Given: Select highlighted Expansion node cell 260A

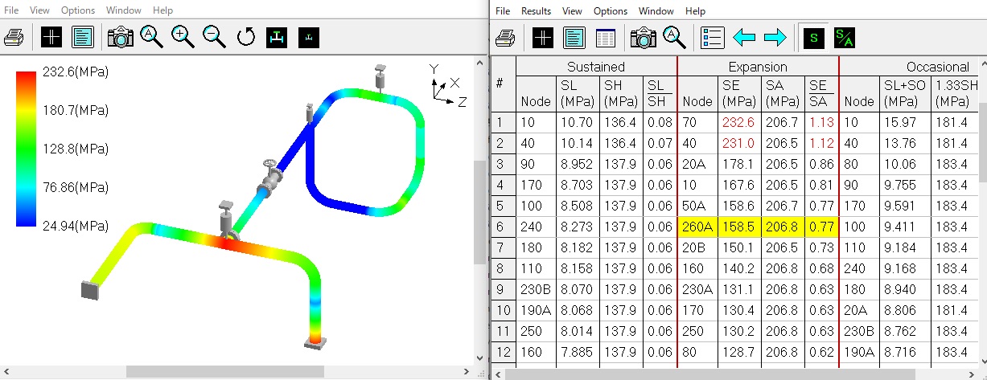Looking at the screenshot, I should [x=697, y=227].
